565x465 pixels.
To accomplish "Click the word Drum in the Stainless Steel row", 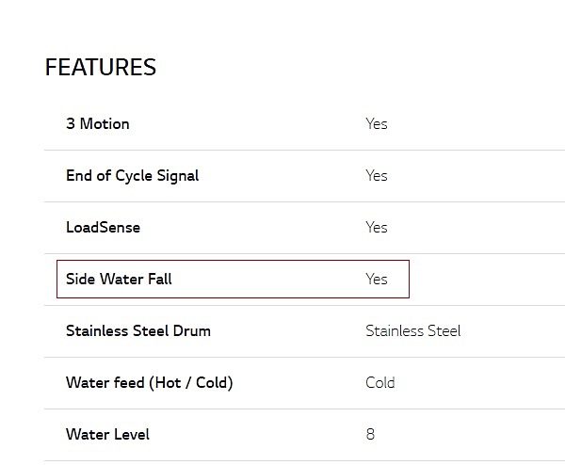I will 192,331.
